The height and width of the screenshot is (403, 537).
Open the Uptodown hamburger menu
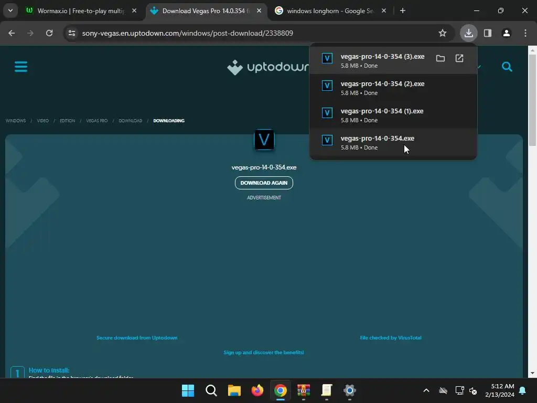pos(21,67)
